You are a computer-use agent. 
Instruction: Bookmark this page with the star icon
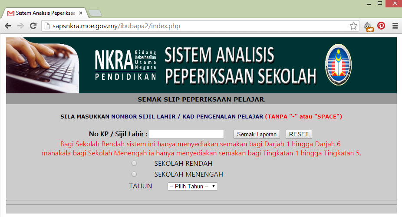[353, 26]
